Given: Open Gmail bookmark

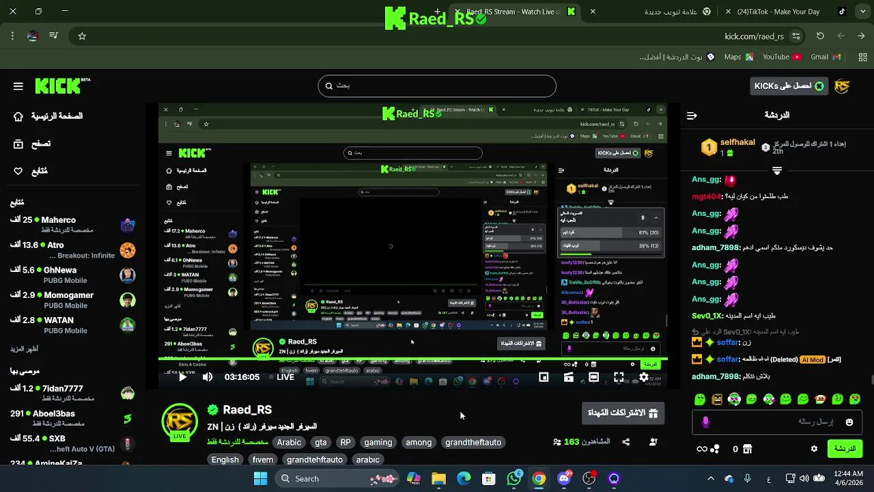Looking at the screenshot, I should [x=826, y=57].
